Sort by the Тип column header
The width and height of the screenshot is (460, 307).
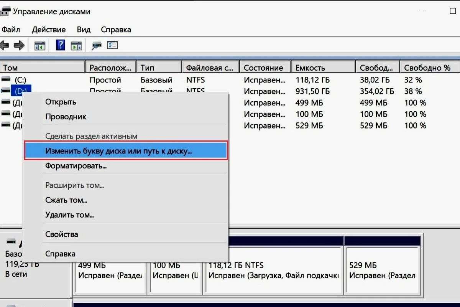[159, 68]
